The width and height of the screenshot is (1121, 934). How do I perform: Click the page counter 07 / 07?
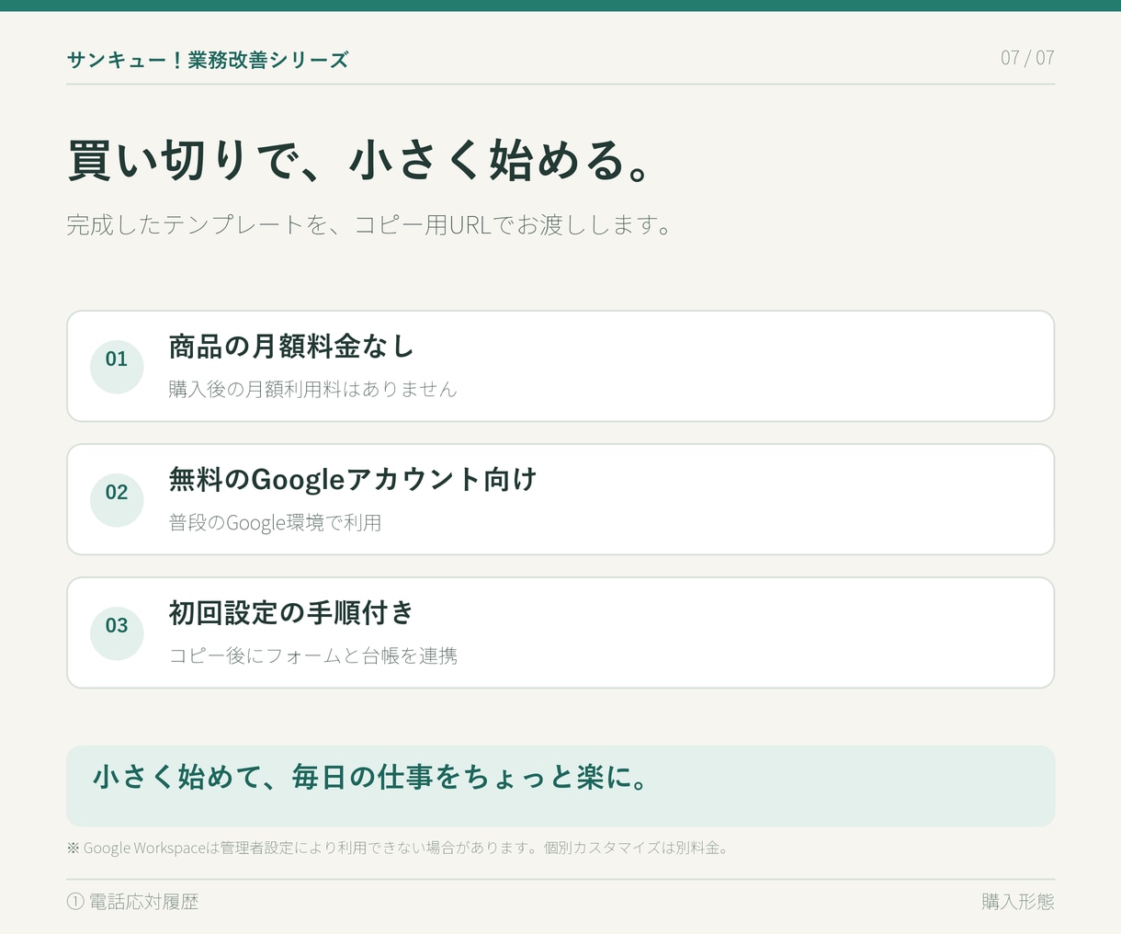[x=1027, y=58]
